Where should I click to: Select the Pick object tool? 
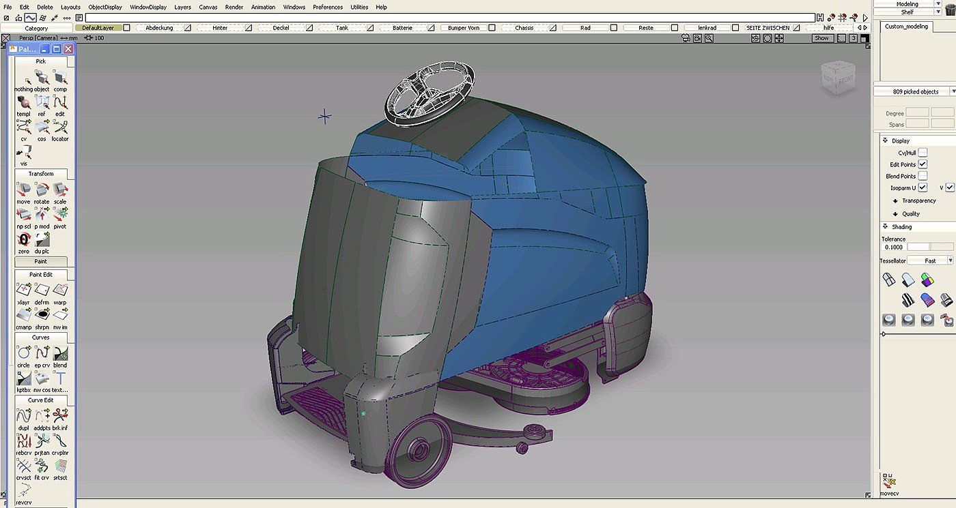click(42, 78)
